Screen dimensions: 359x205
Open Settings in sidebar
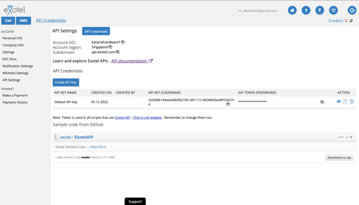click(x=8, y=52)
